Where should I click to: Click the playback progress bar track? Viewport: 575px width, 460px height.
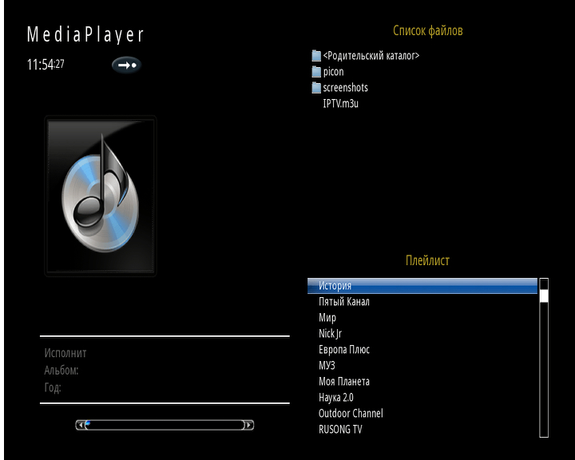click(x=165, y=425)
